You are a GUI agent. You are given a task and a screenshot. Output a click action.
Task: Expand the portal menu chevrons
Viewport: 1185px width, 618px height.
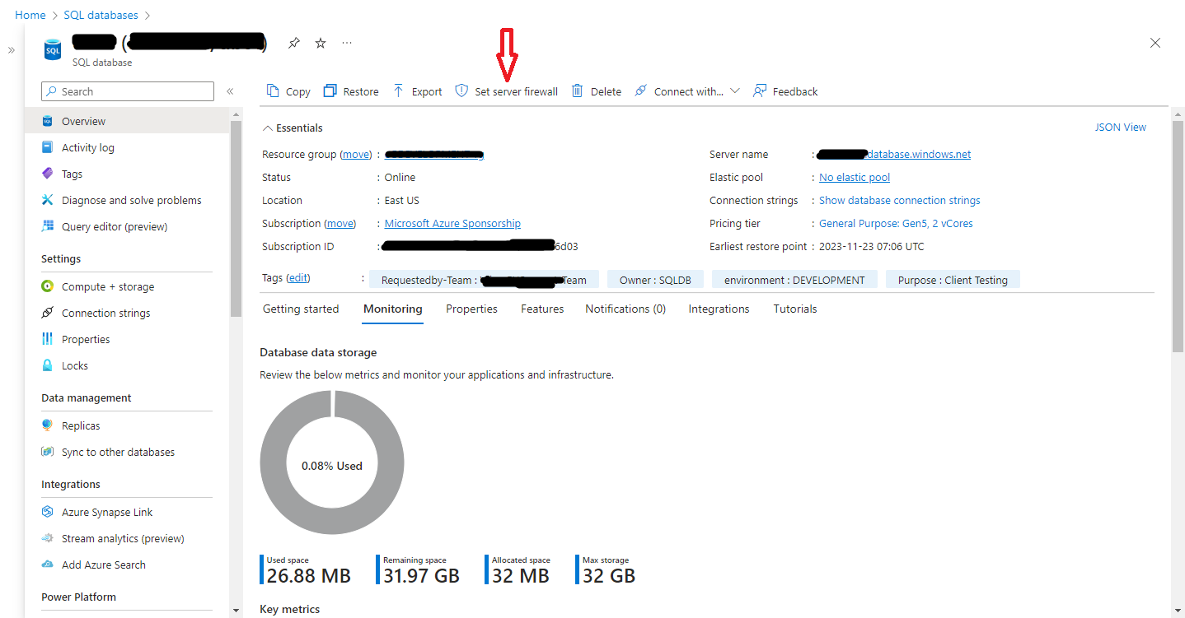[x=12, y=50]
